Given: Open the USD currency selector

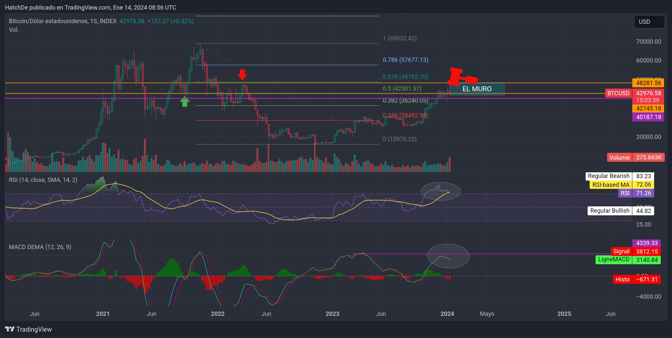Looking at the screenshot, I should pos(649,21).
